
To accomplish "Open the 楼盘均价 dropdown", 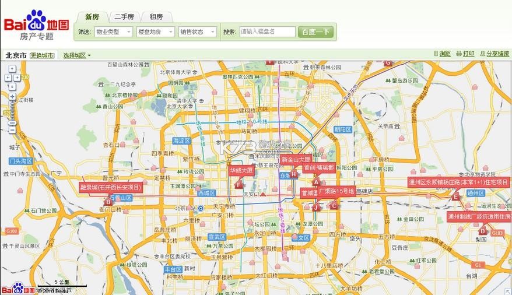I will [x=156, y=31].
